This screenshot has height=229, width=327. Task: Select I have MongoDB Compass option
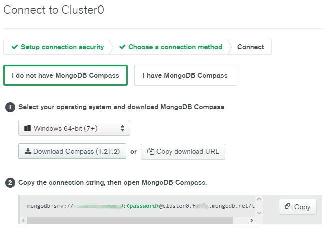pyautogui.click(x=185, y=76)
